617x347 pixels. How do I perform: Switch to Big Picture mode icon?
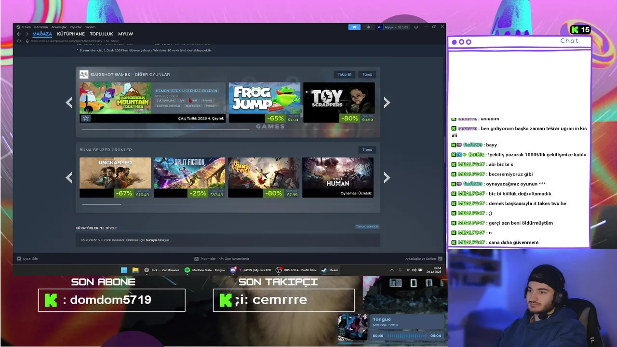pyautogui.click(x=416, y=27)
